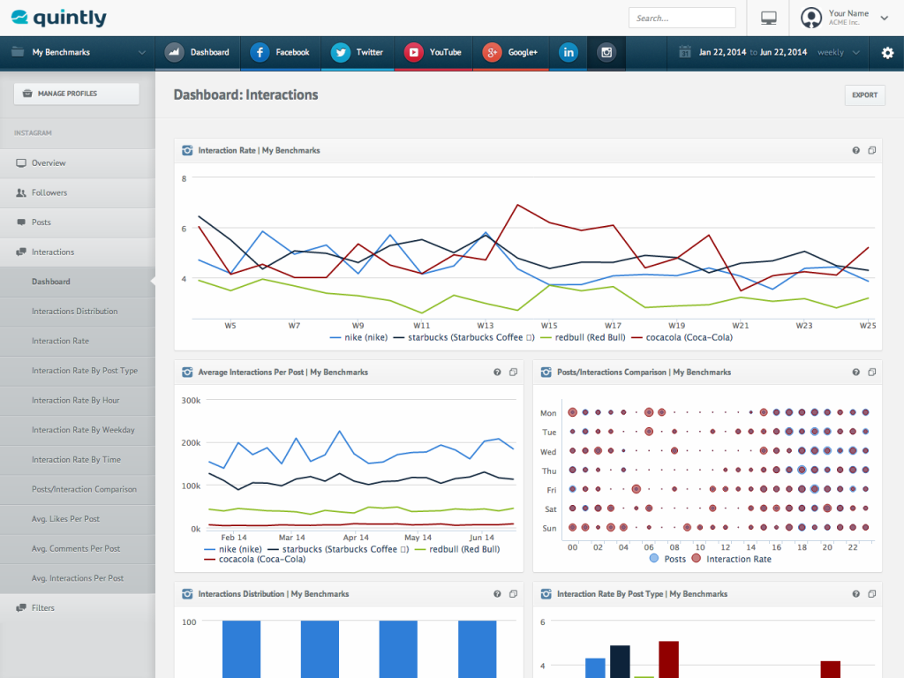
Task: Open help for Interaction Rate By Post Type
Action: (856, 594)
